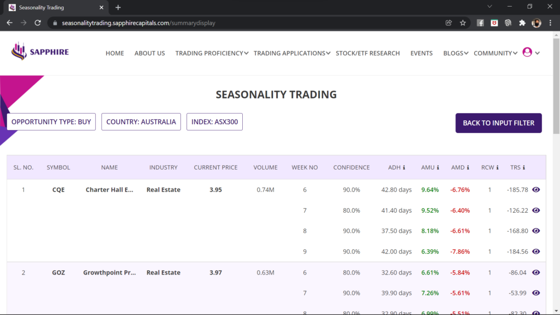Open the user account dropdown
This screenshot has height=315, width=560.
click(531, 52)
